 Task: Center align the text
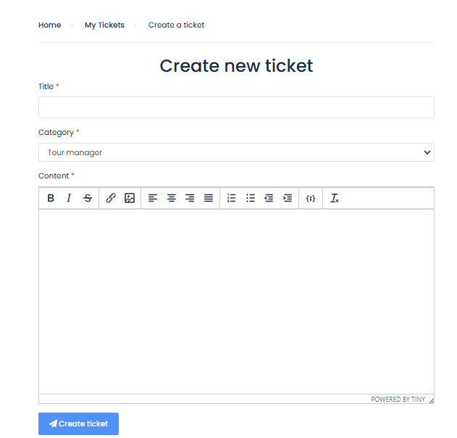pyautogui.click(x=172, y=198)
